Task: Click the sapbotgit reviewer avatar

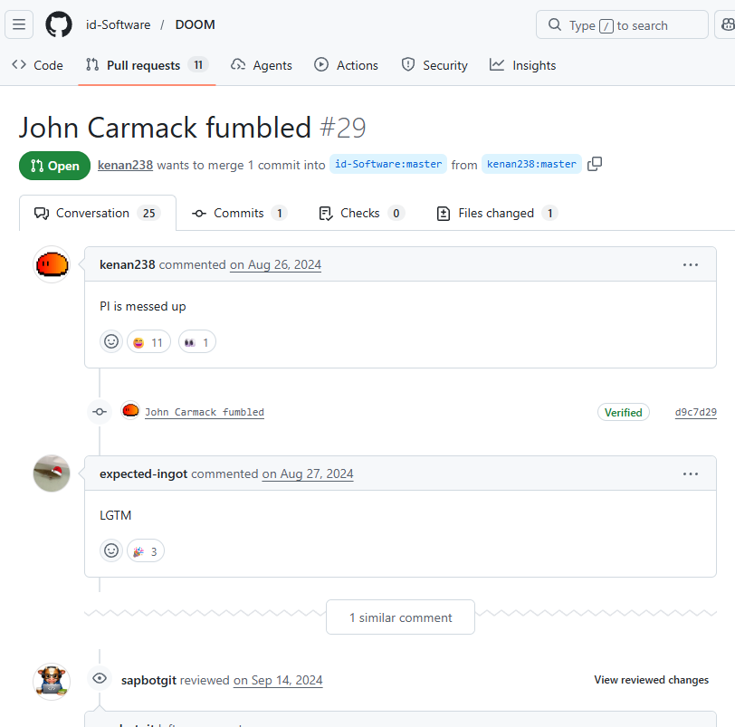Action: (x=52, y=681)
